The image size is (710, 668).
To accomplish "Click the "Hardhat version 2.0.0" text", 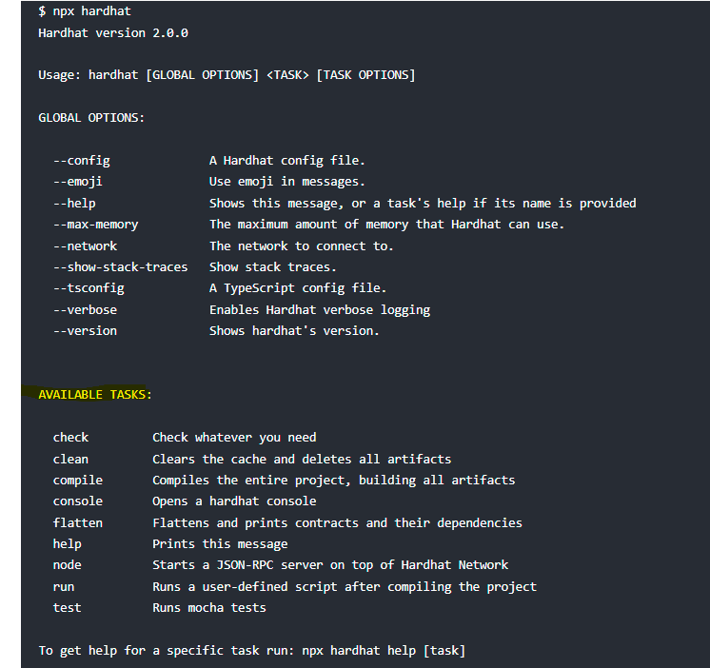I will 113,32.
